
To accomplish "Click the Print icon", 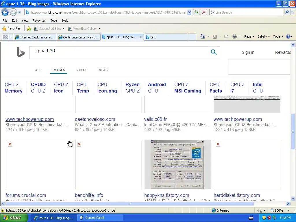I will point(234,36).
